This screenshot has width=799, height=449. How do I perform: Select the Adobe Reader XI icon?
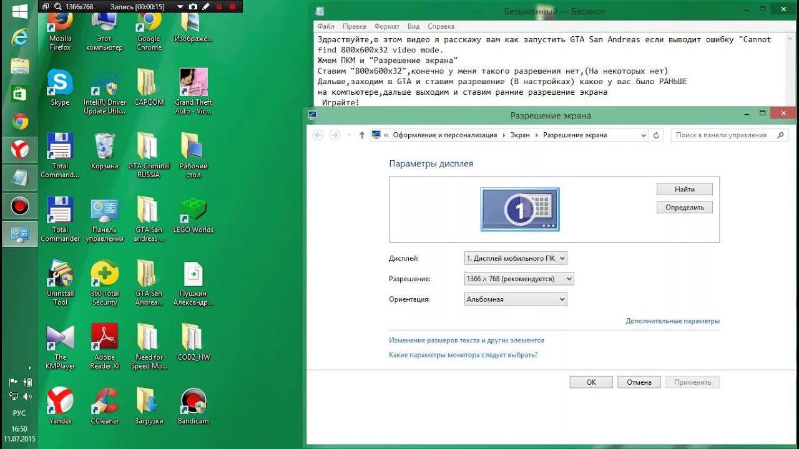click(x=104, y=347)
